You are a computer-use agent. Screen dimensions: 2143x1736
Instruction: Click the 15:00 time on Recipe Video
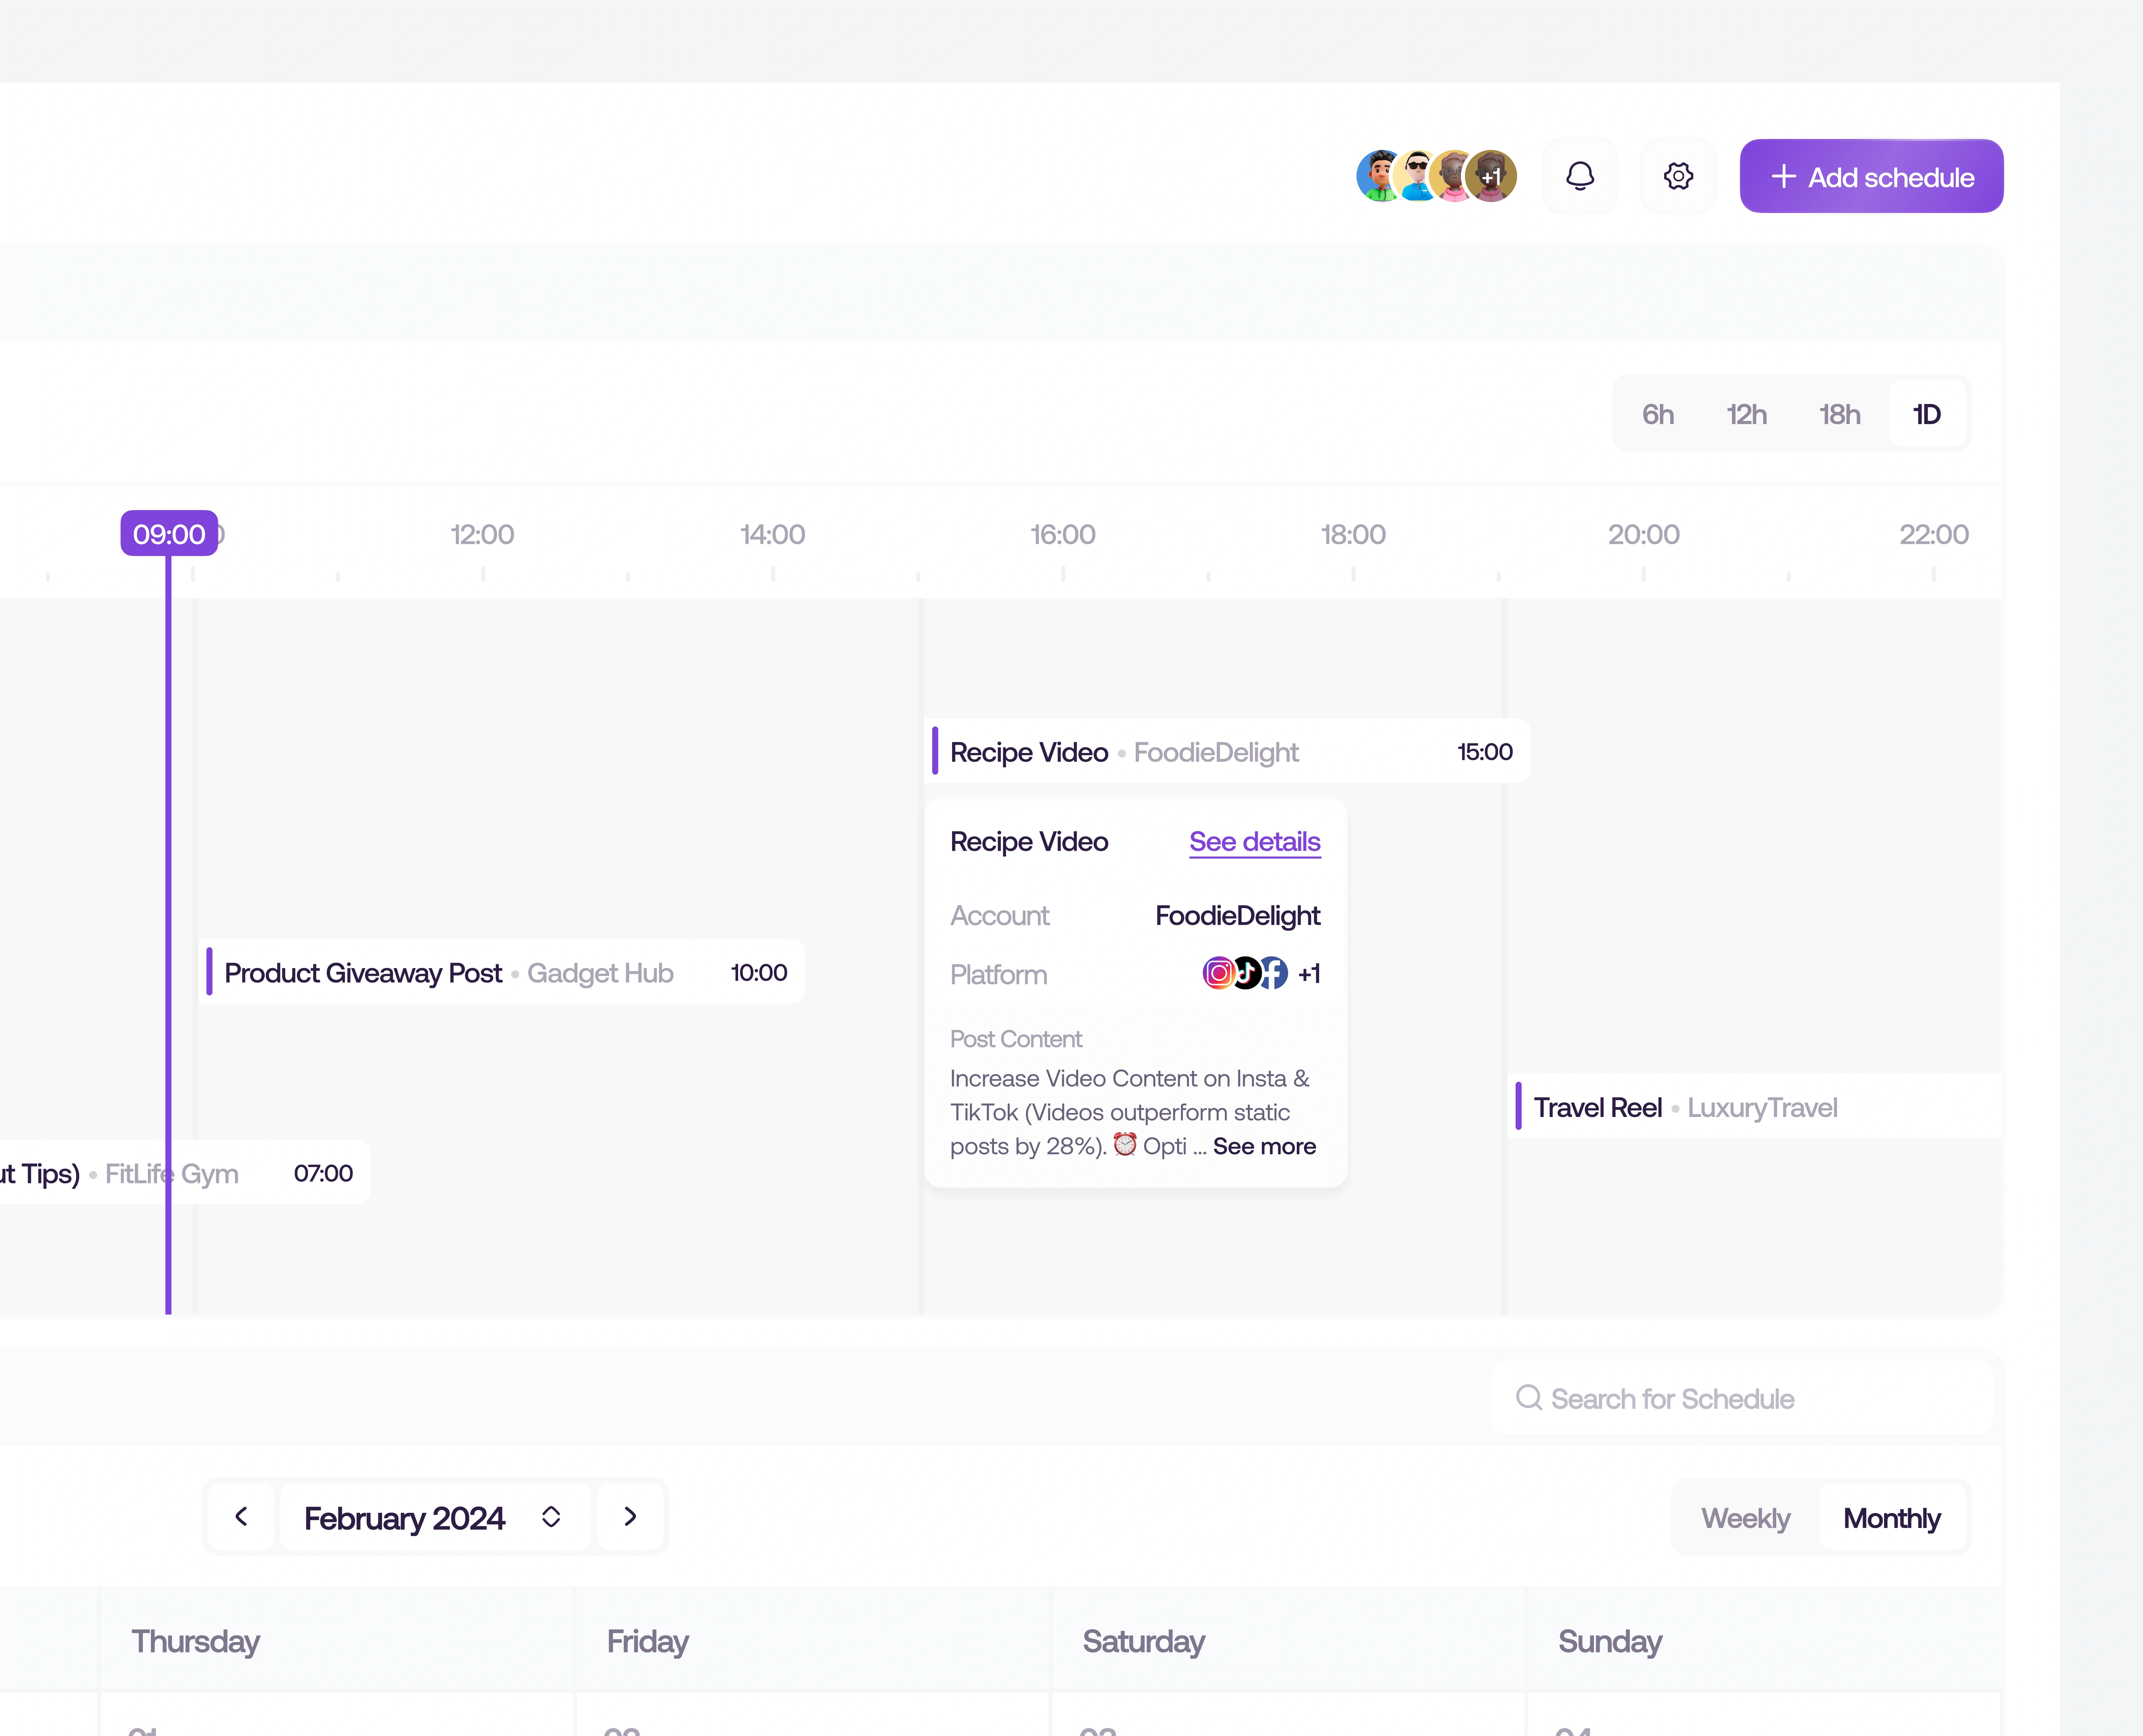[1485, 752]
